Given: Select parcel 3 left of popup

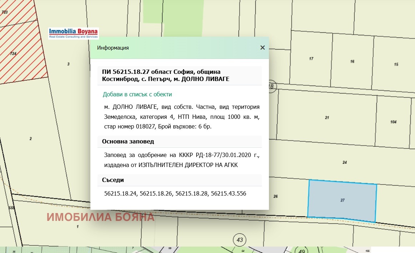Looking at the screenshot, I should pos(68,64).
